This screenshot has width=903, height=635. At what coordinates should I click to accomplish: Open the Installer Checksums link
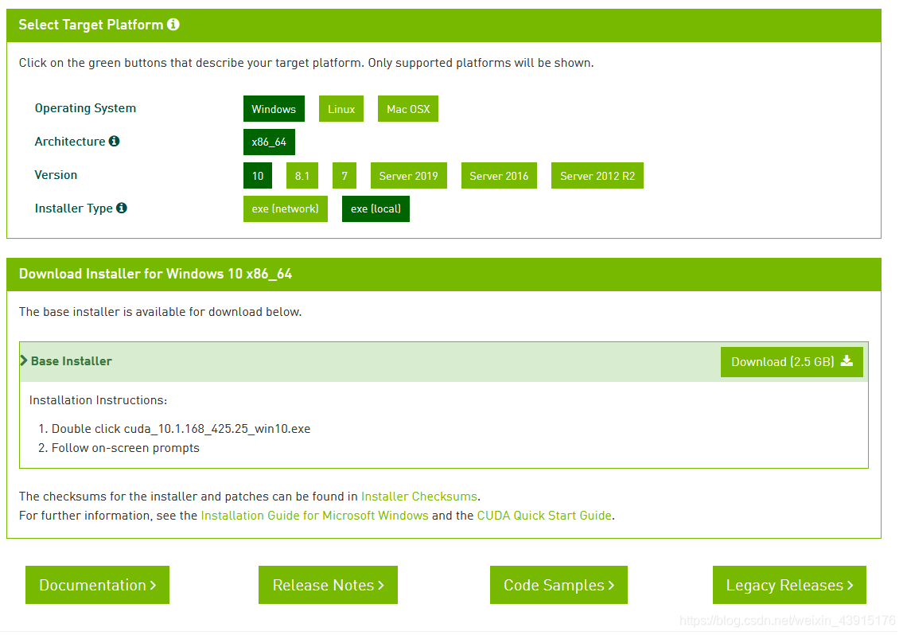[x=418, y=497]
